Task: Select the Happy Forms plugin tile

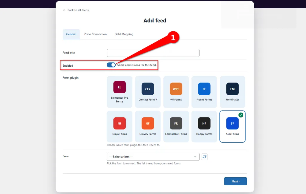Action: (x=204, y=126)
